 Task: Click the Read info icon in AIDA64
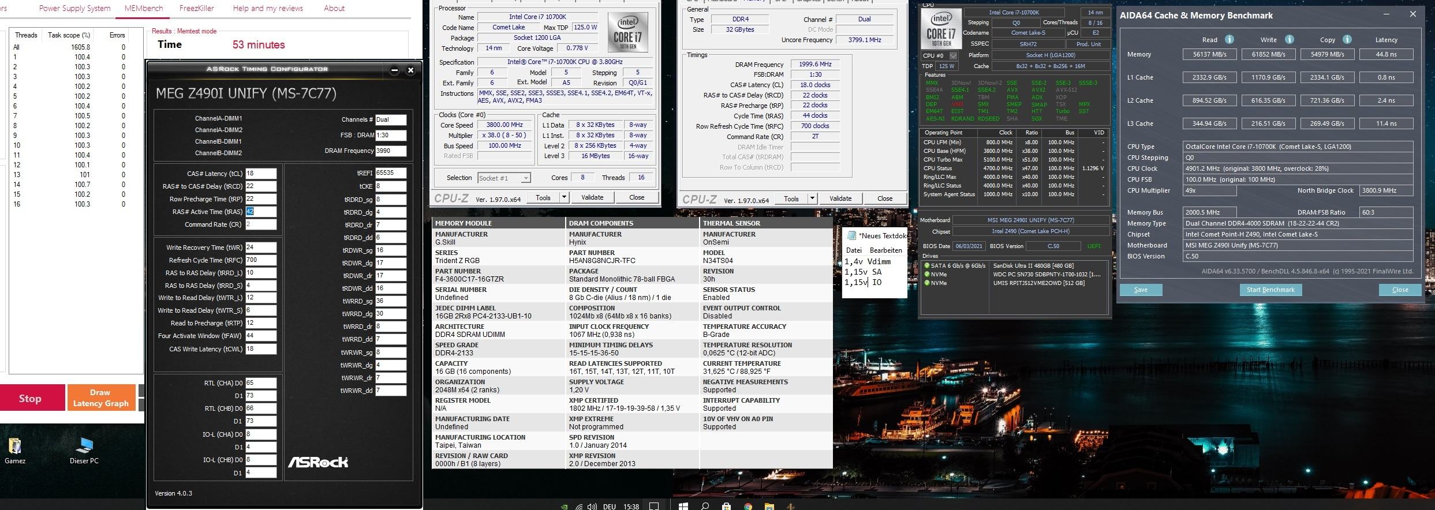coord(1230,39)
